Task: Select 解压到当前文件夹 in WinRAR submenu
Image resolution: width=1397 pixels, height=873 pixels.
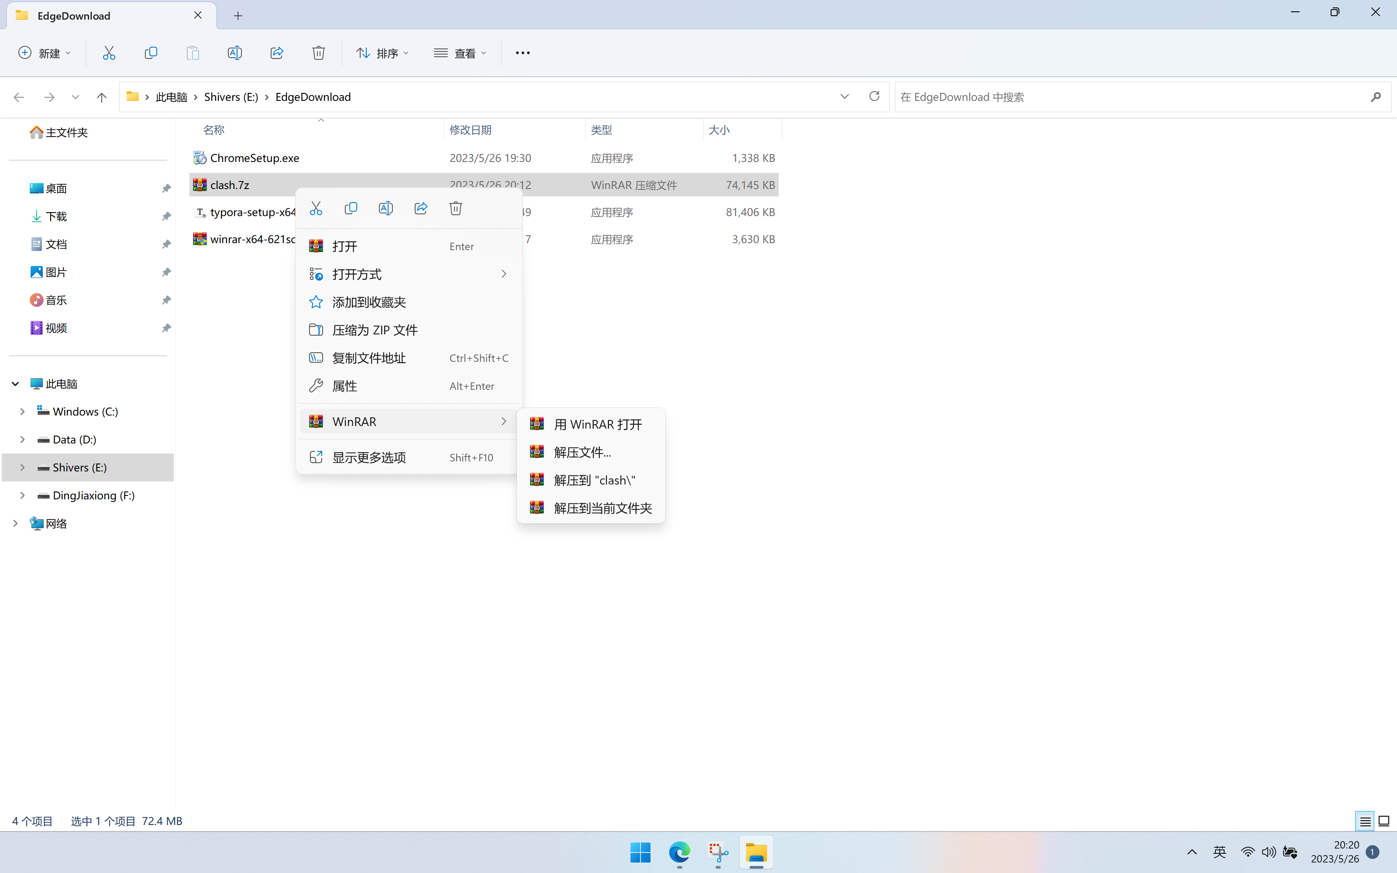Action: [602, 508]
